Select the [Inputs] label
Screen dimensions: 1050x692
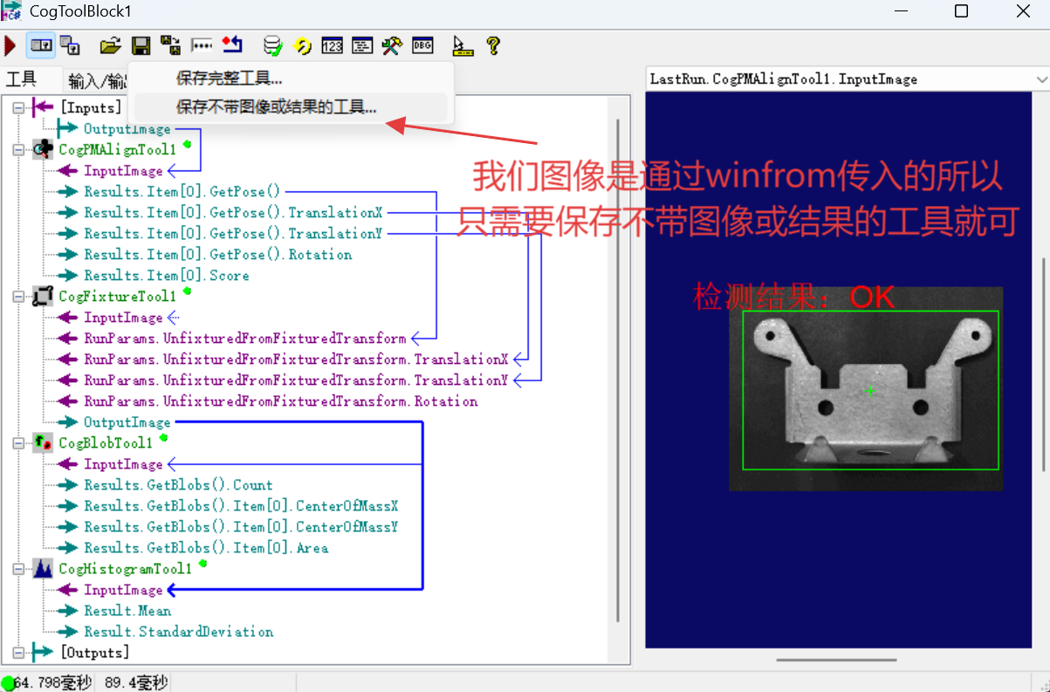[91, 108]
